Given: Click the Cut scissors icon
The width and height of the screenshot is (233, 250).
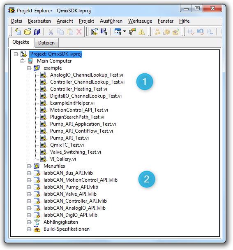Looking at the screenshot, I should 51,32.
